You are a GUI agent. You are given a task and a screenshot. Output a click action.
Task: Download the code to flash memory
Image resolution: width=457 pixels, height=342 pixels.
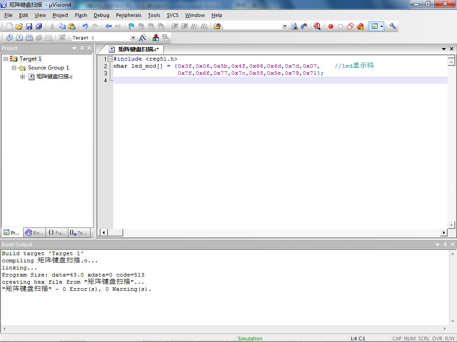(x=62, y=37)
